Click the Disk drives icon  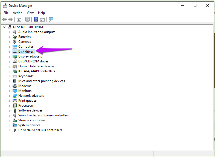[x=15, y=52]
